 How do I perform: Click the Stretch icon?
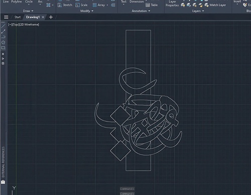coord(60,5)
